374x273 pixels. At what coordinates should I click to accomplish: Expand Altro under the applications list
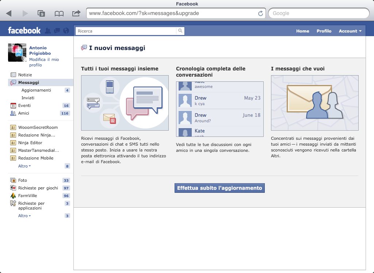24,216
